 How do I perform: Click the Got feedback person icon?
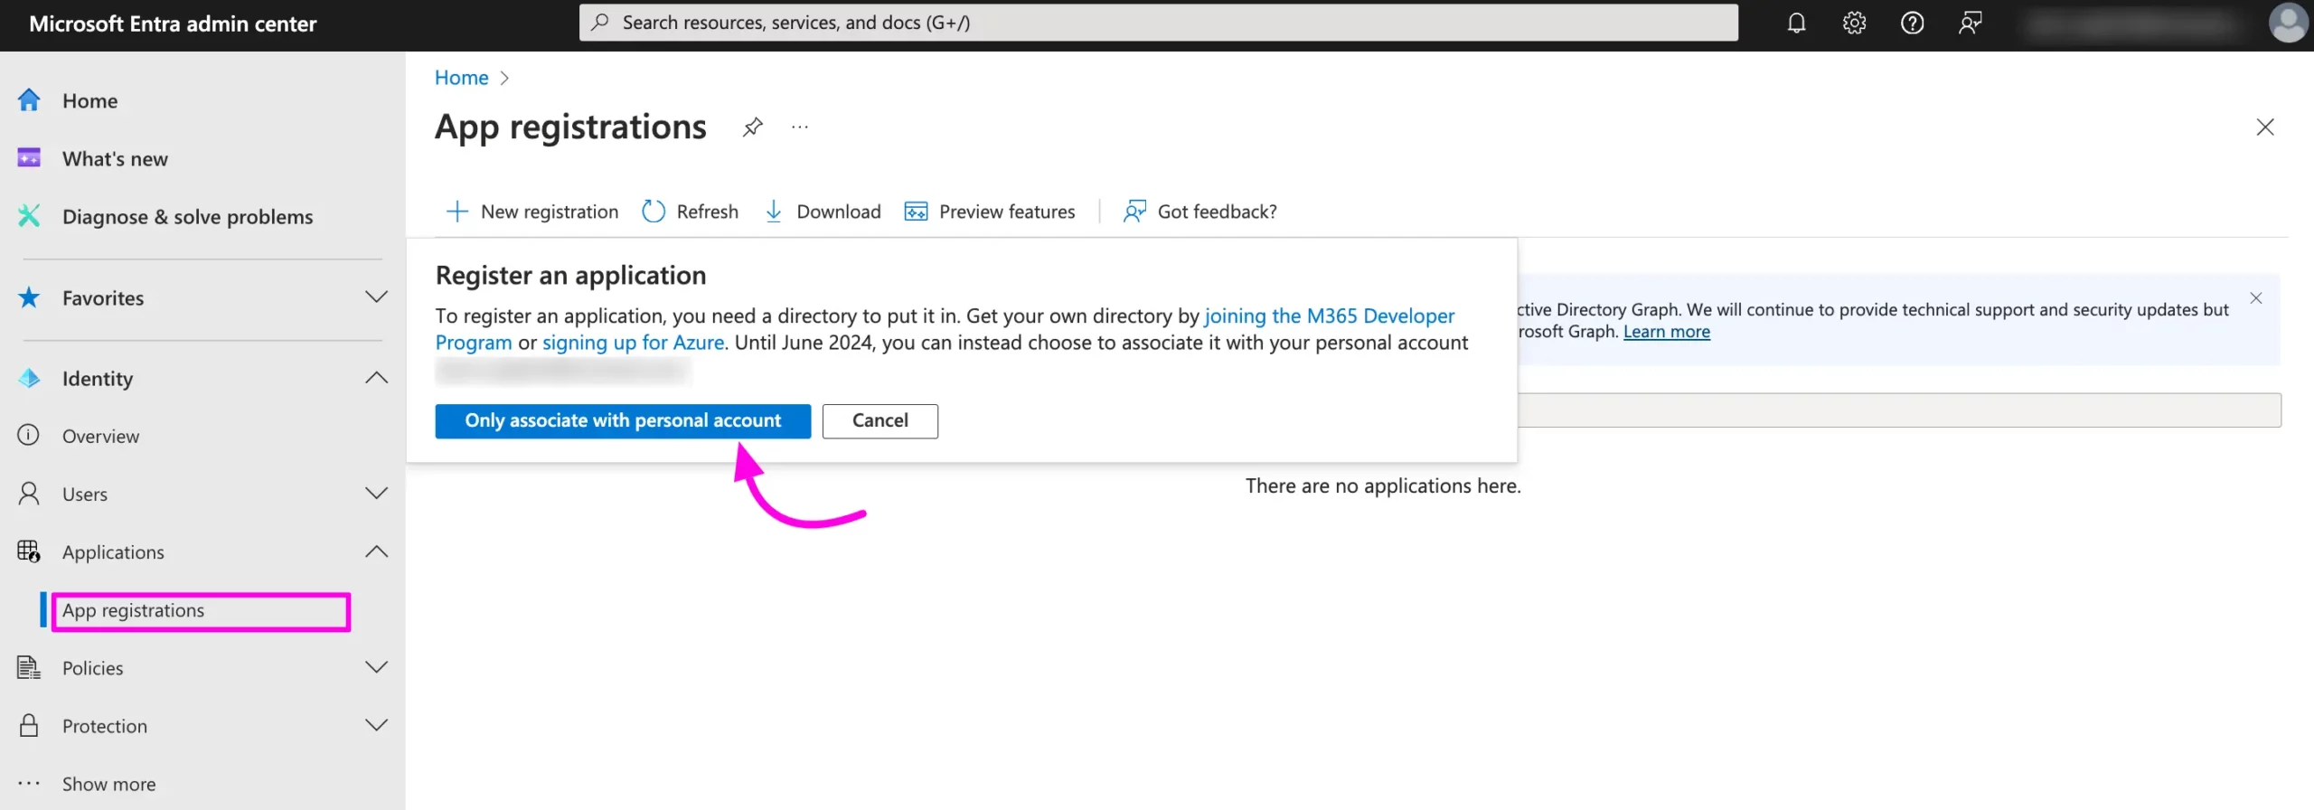1134,212
